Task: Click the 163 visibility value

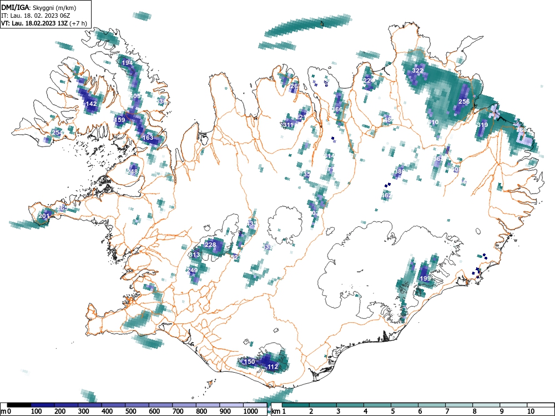Action: [148, 137]
